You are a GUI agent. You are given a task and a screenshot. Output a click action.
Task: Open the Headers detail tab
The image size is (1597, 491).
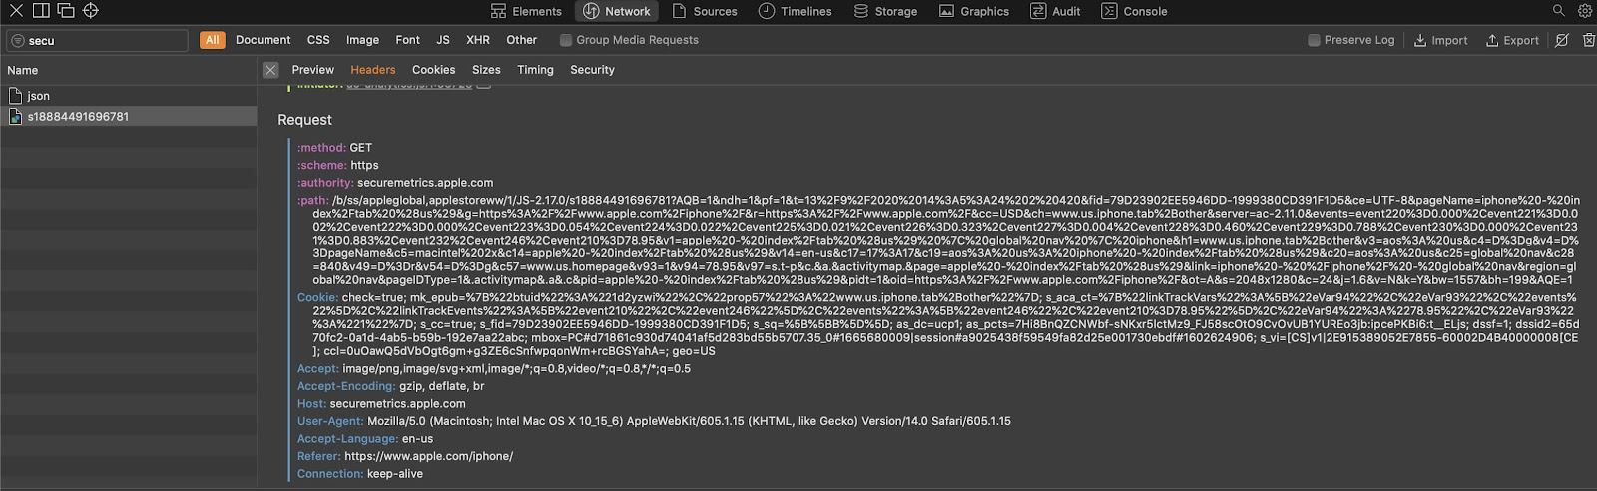[x=373, y=70]
